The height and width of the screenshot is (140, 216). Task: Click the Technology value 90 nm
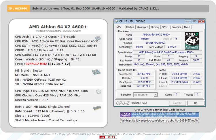(x=139, y=47)
